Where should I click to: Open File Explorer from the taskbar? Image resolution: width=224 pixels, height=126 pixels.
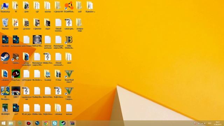11,123
